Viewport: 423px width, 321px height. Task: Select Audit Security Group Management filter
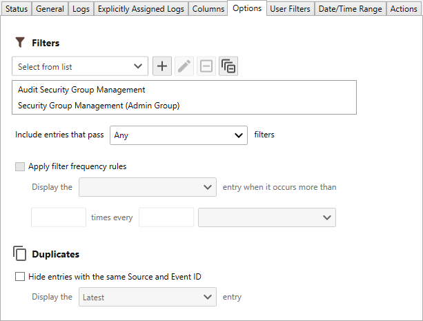pos(81,90)
